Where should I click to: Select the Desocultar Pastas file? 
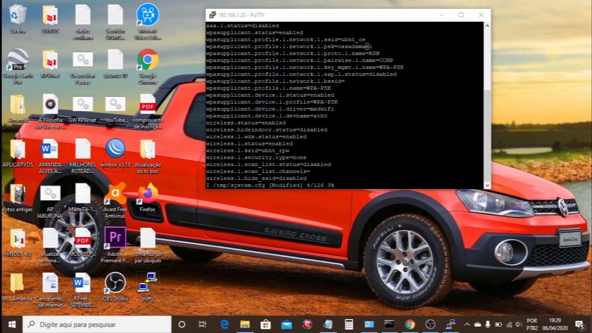click(x=83, y=67)
